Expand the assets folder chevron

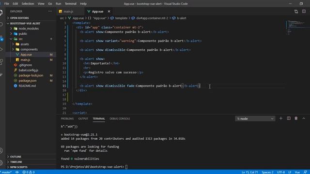pyautogui.click(x=13, y=44)
